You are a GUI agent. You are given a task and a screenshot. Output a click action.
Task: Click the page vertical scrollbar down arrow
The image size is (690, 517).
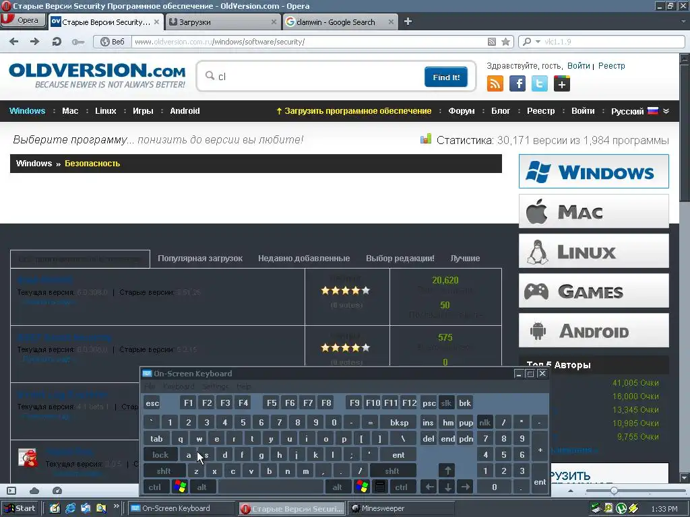pos(685,477)
